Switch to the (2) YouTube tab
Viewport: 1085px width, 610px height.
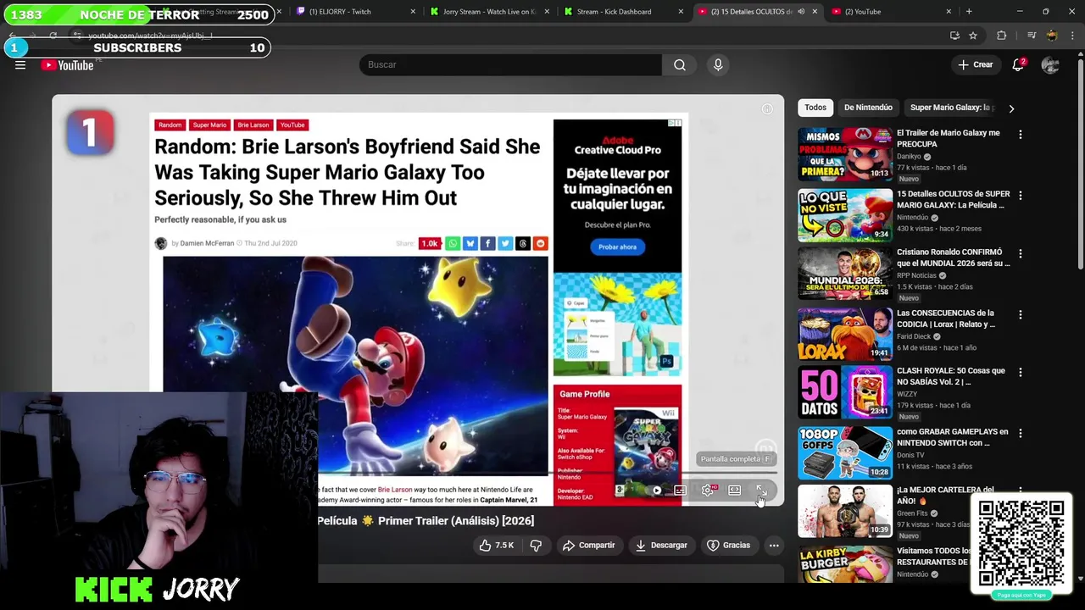click(x=890, y=12)
